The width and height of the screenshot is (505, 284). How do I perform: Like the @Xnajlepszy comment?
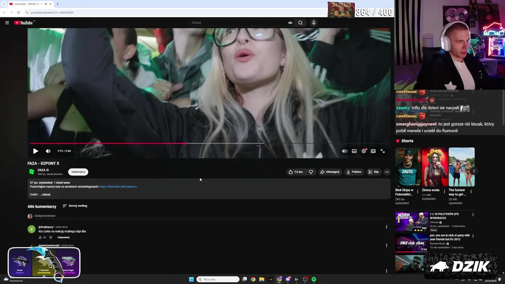[x=40, y=237]
